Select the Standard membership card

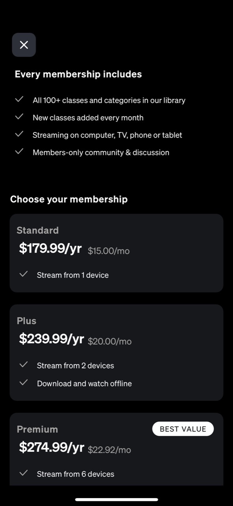[x=116, y=253]
